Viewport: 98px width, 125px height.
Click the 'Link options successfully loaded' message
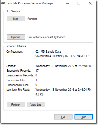47,37
